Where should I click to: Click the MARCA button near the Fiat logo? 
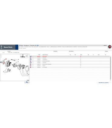105,45
